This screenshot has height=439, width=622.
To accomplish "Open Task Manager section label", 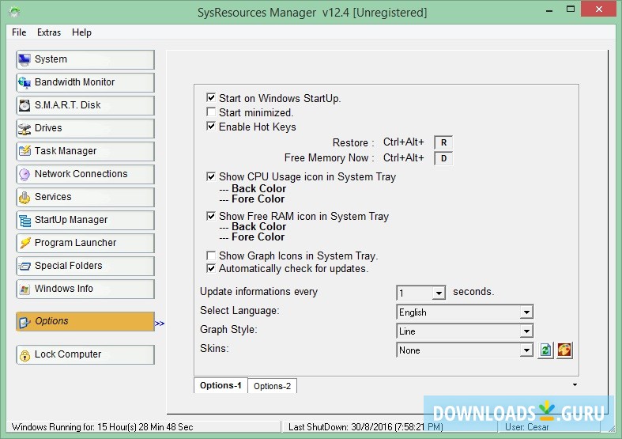I will click(x=66, y=151).
